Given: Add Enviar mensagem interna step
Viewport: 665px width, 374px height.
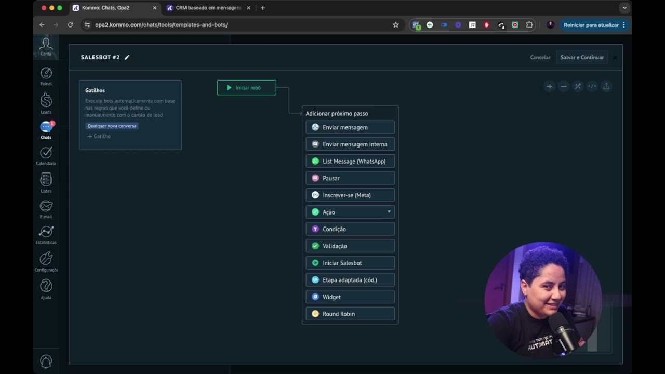Looking at the screenshot, I should (x=350, y=144).
